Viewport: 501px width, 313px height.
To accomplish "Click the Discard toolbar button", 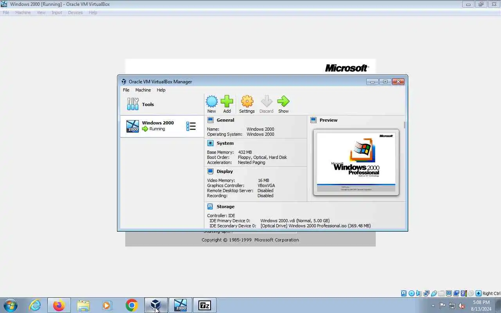I will coord(267,104).
